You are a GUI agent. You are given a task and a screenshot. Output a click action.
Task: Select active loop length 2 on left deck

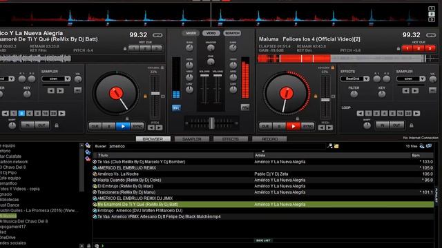21,113
